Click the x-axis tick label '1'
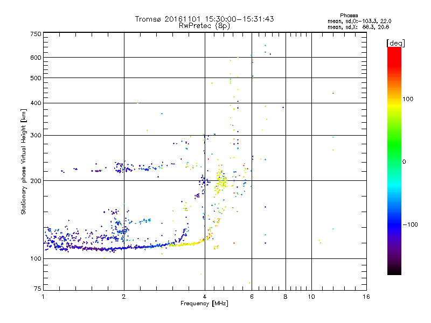The height and width of the screenshot is (323, 431). 43,297
